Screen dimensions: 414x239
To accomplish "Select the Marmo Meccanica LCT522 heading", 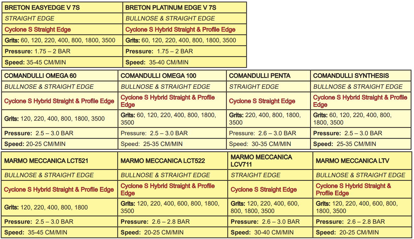I will [x=163, y=161].
